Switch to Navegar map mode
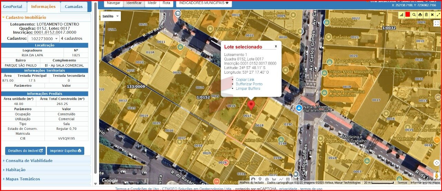This screenshot has height=191, width=442. (113, 3)
